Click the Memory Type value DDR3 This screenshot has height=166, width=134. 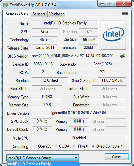[x=47, y=97]
